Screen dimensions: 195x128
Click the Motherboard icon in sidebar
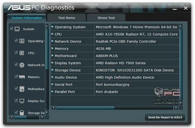coord(22,89)
